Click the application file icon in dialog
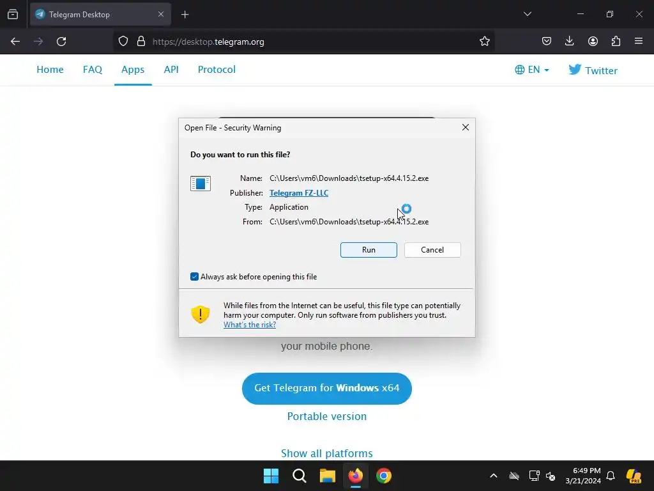The height and width of the screenshot is (491, 654). (201, 183)
